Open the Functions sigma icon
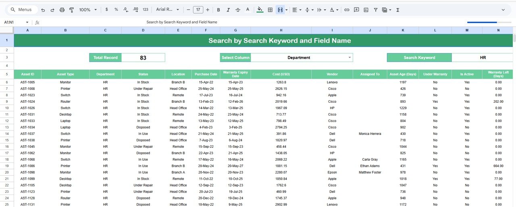Screen dimensions: 516x207 pyautogui.click(x=397, y=10)
